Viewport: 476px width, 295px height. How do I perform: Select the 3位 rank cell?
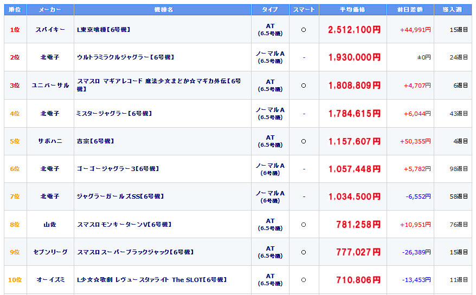click(x=15, y=86)
